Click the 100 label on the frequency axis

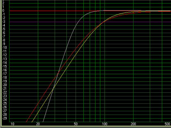104,124
